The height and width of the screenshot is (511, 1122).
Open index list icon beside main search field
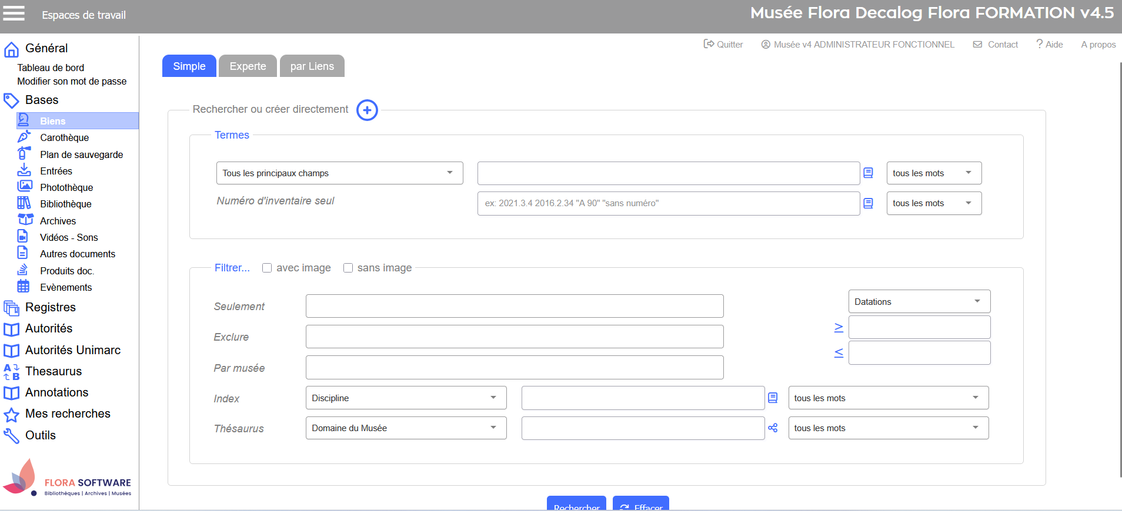(x=868, y=173)
